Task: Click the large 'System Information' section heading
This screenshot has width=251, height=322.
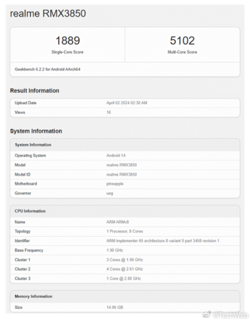Action: click(x=36, y=131)
